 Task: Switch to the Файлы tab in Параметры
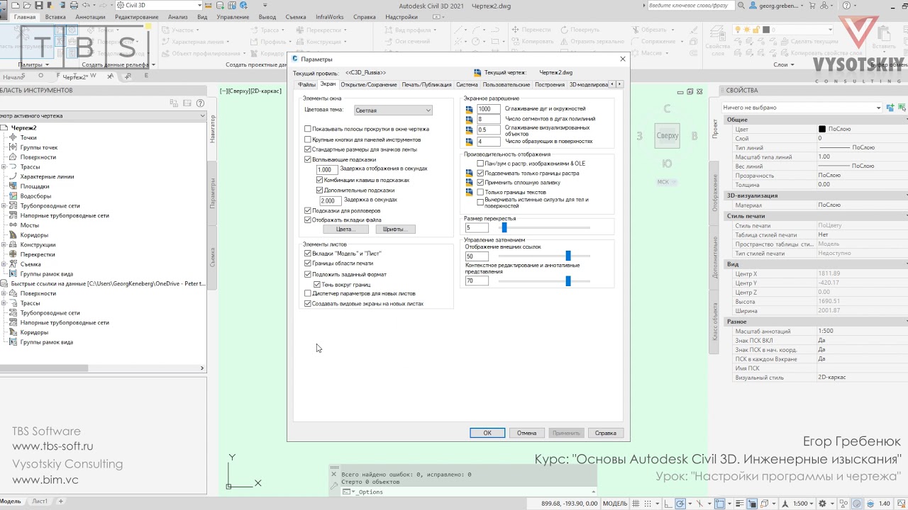pyautogui.click(x=306, y=84)
